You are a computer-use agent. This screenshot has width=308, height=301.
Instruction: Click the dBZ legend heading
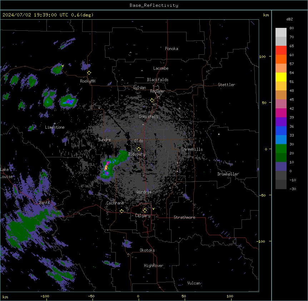(x=289, y=19)
